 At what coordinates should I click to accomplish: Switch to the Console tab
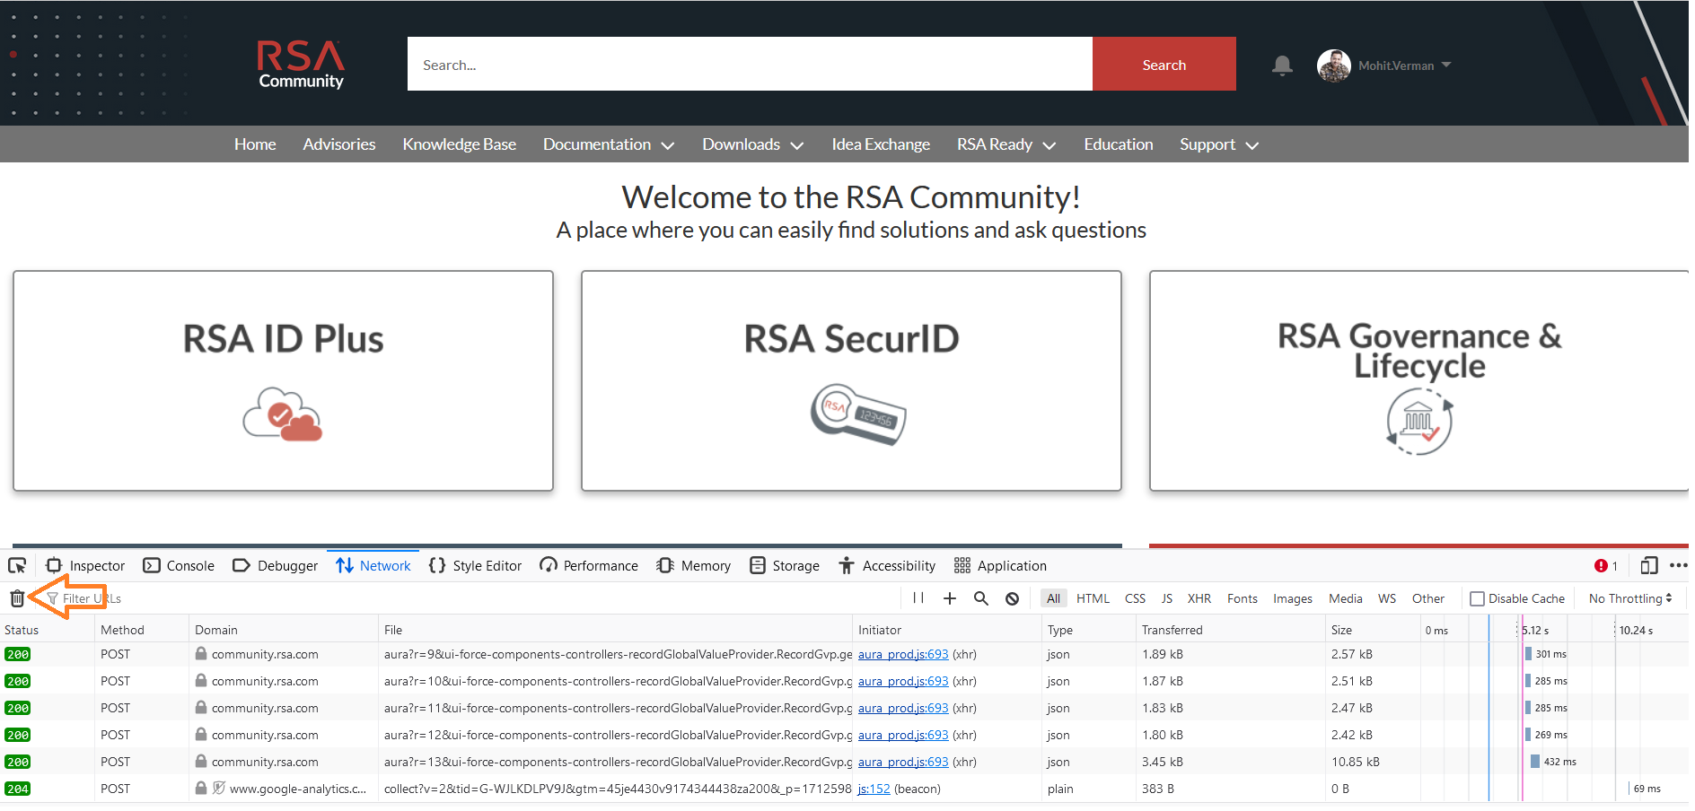180,565
